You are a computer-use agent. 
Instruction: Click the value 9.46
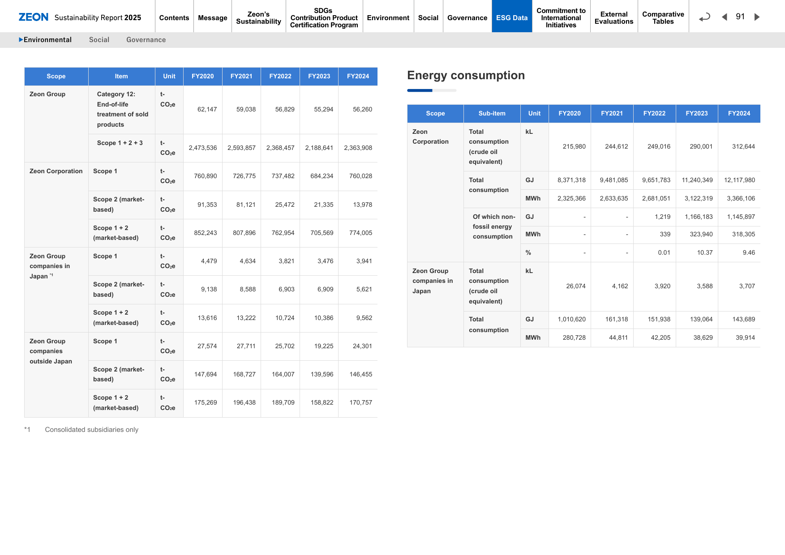coord(749,252)
